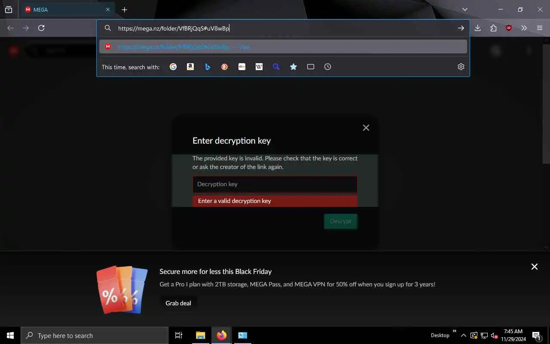Open search settings gear in the dropdown

click(461, 67)
